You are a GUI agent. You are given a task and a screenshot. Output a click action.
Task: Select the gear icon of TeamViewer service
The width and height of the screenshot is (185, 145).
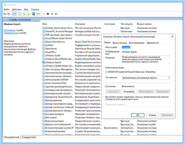(x=43, y=49)
